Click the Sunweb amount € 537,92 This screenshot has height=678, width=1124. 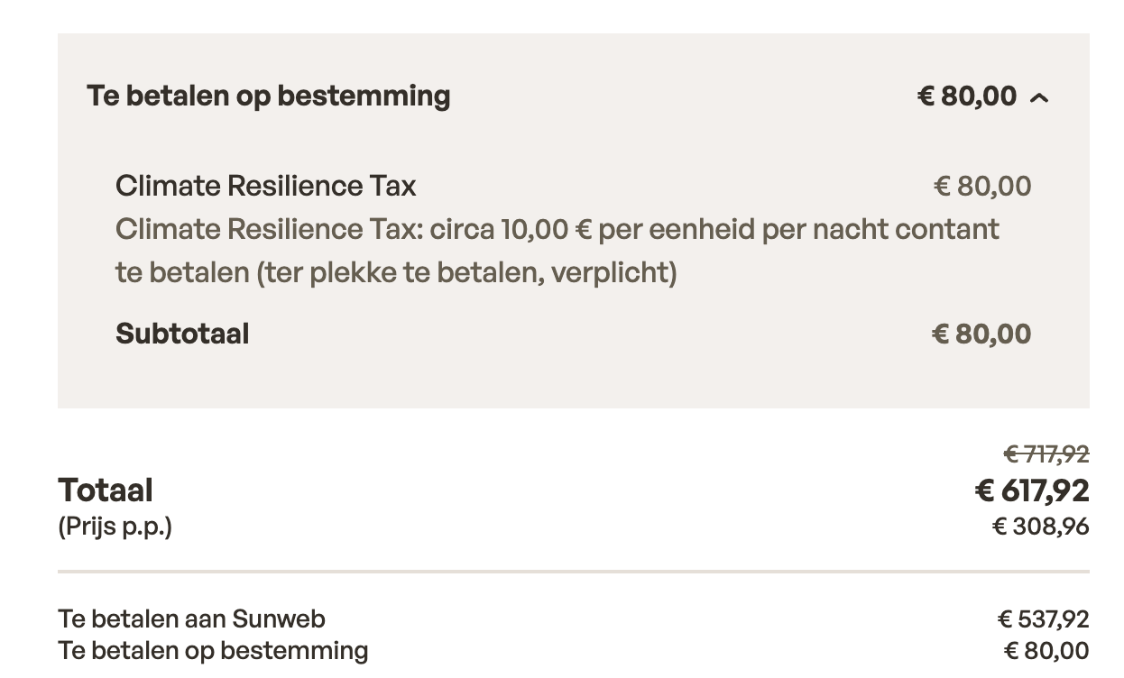tap(1043, 619)
